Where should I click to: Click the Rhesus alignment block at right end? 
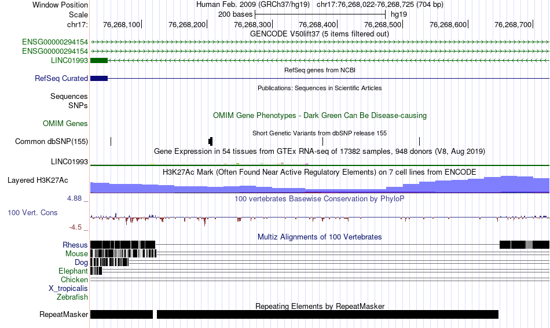click(525, 245)
